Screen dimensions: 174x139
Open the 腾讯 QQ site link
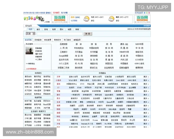click(x=124, y=44)
